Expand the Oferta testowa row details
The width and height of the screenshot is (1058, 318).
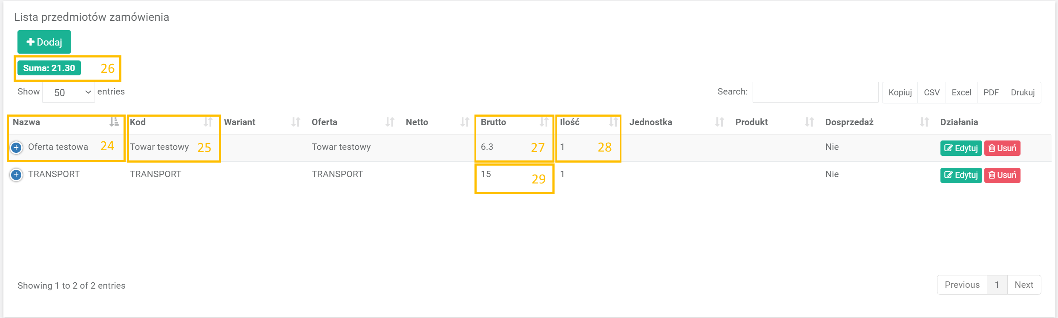click(x=16, y=147)
